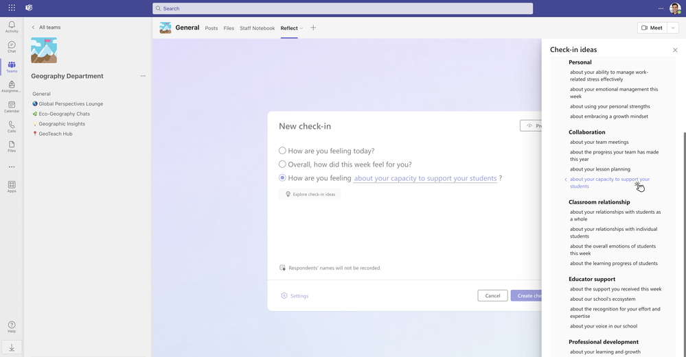
Task: Click the Teams logo icon in header
Action: pos(29,8)
